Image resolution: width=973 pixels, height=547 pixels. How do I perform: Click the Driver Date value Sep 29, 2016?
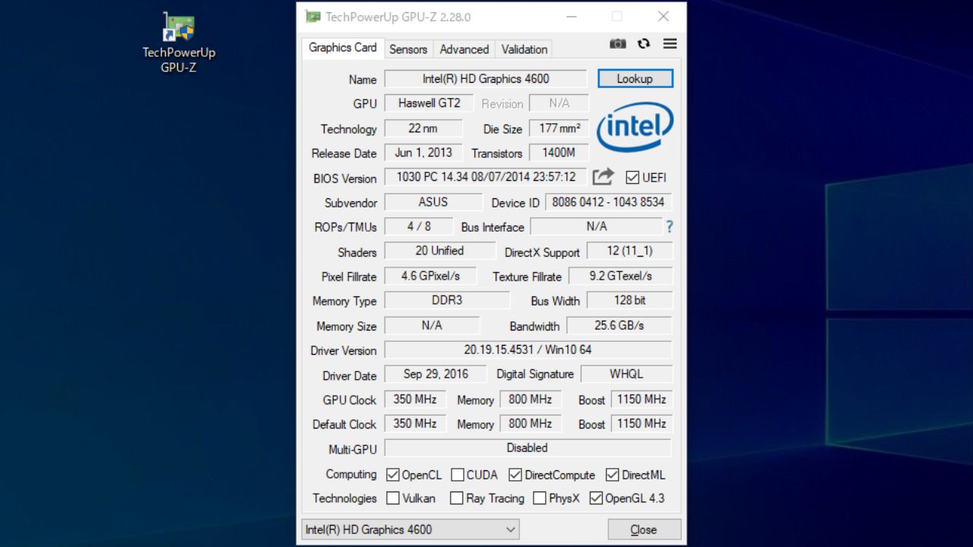pos(436,374)
